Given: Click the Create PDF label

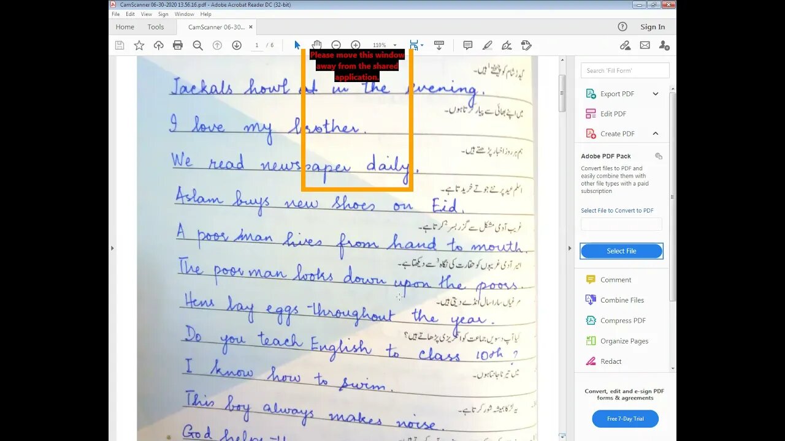Looking at the screenshot, I should [x=617, y=134].
